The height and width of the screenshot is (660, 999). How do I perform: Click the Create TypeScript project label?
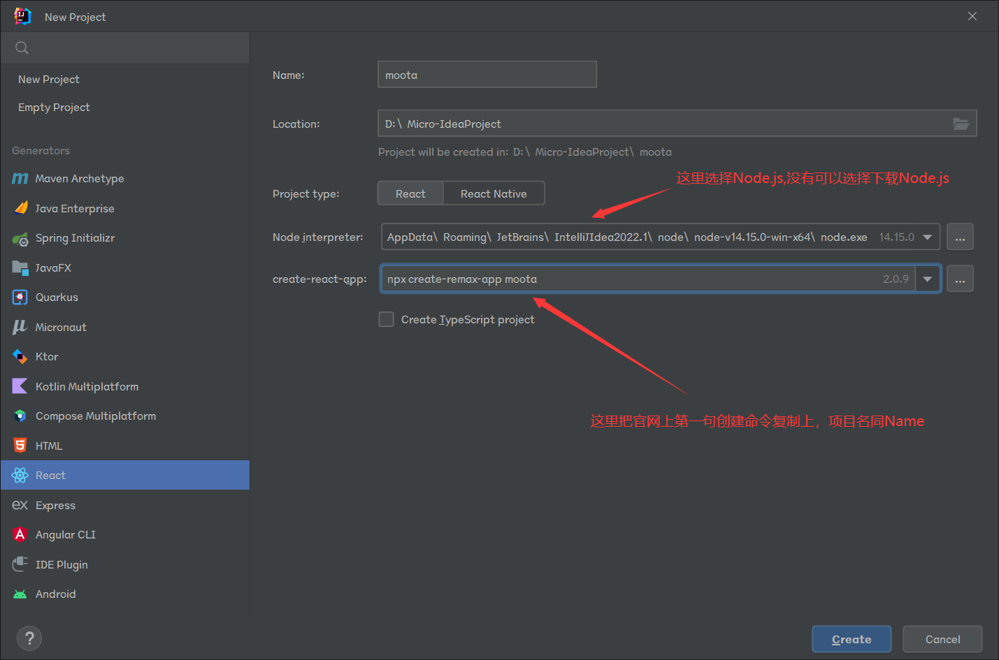[468, 319]
